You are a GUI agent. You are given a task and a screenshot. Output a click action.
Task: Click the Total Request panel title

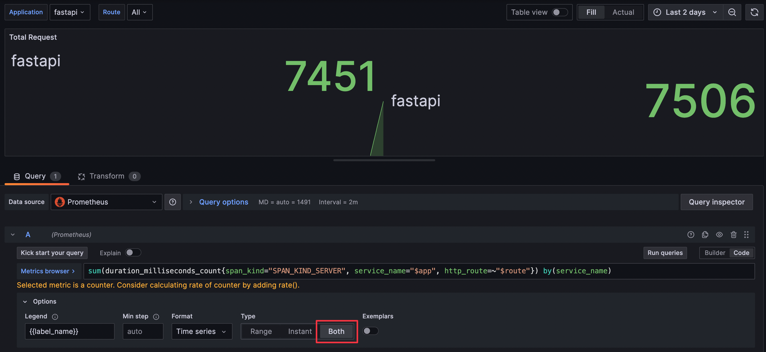tap(33, 37)
